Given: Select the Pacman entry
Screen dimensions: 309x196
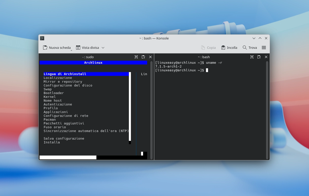Looking at the screenshot, I should [x=50, y=119].
